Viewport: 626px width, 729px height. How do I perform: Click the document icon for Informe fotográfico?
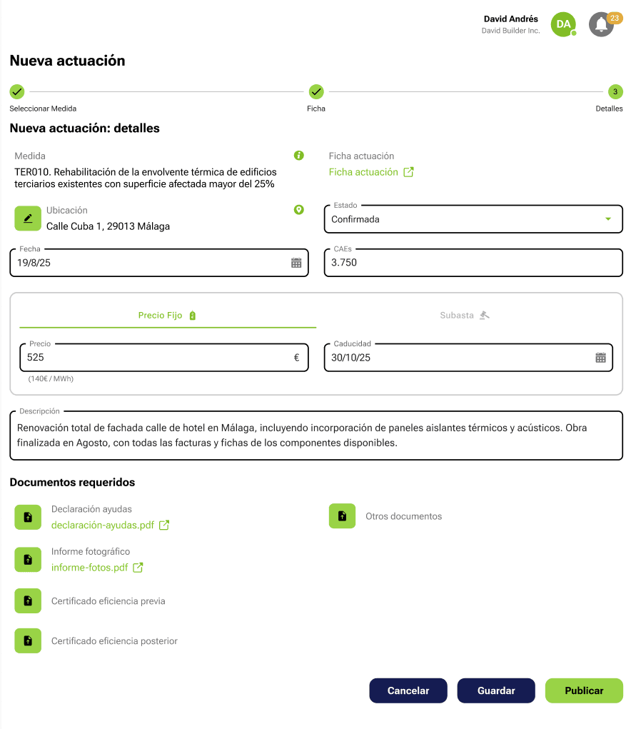click(27, 559)
